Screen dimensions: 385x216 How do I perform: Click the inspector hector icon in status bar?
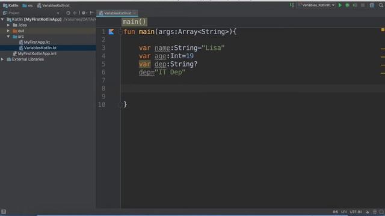click(375, 212)
